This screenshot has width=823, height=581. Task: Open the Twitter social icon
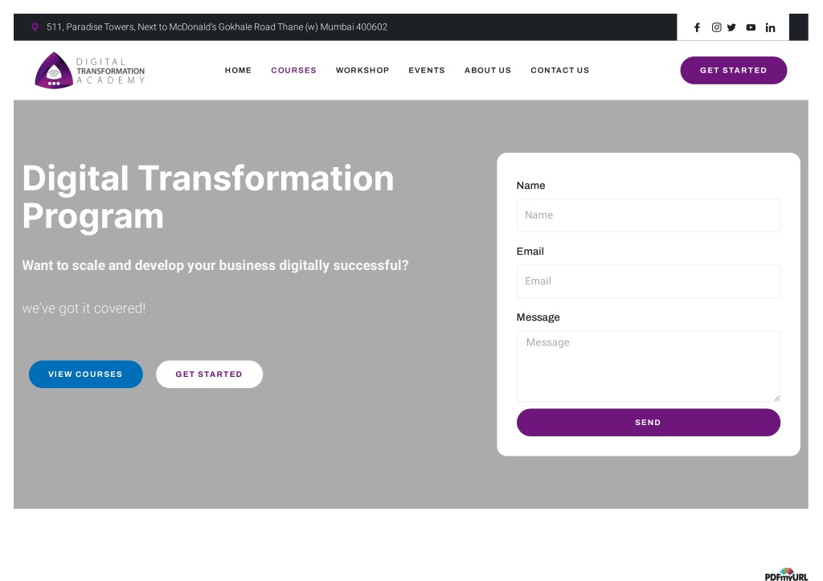731,27
